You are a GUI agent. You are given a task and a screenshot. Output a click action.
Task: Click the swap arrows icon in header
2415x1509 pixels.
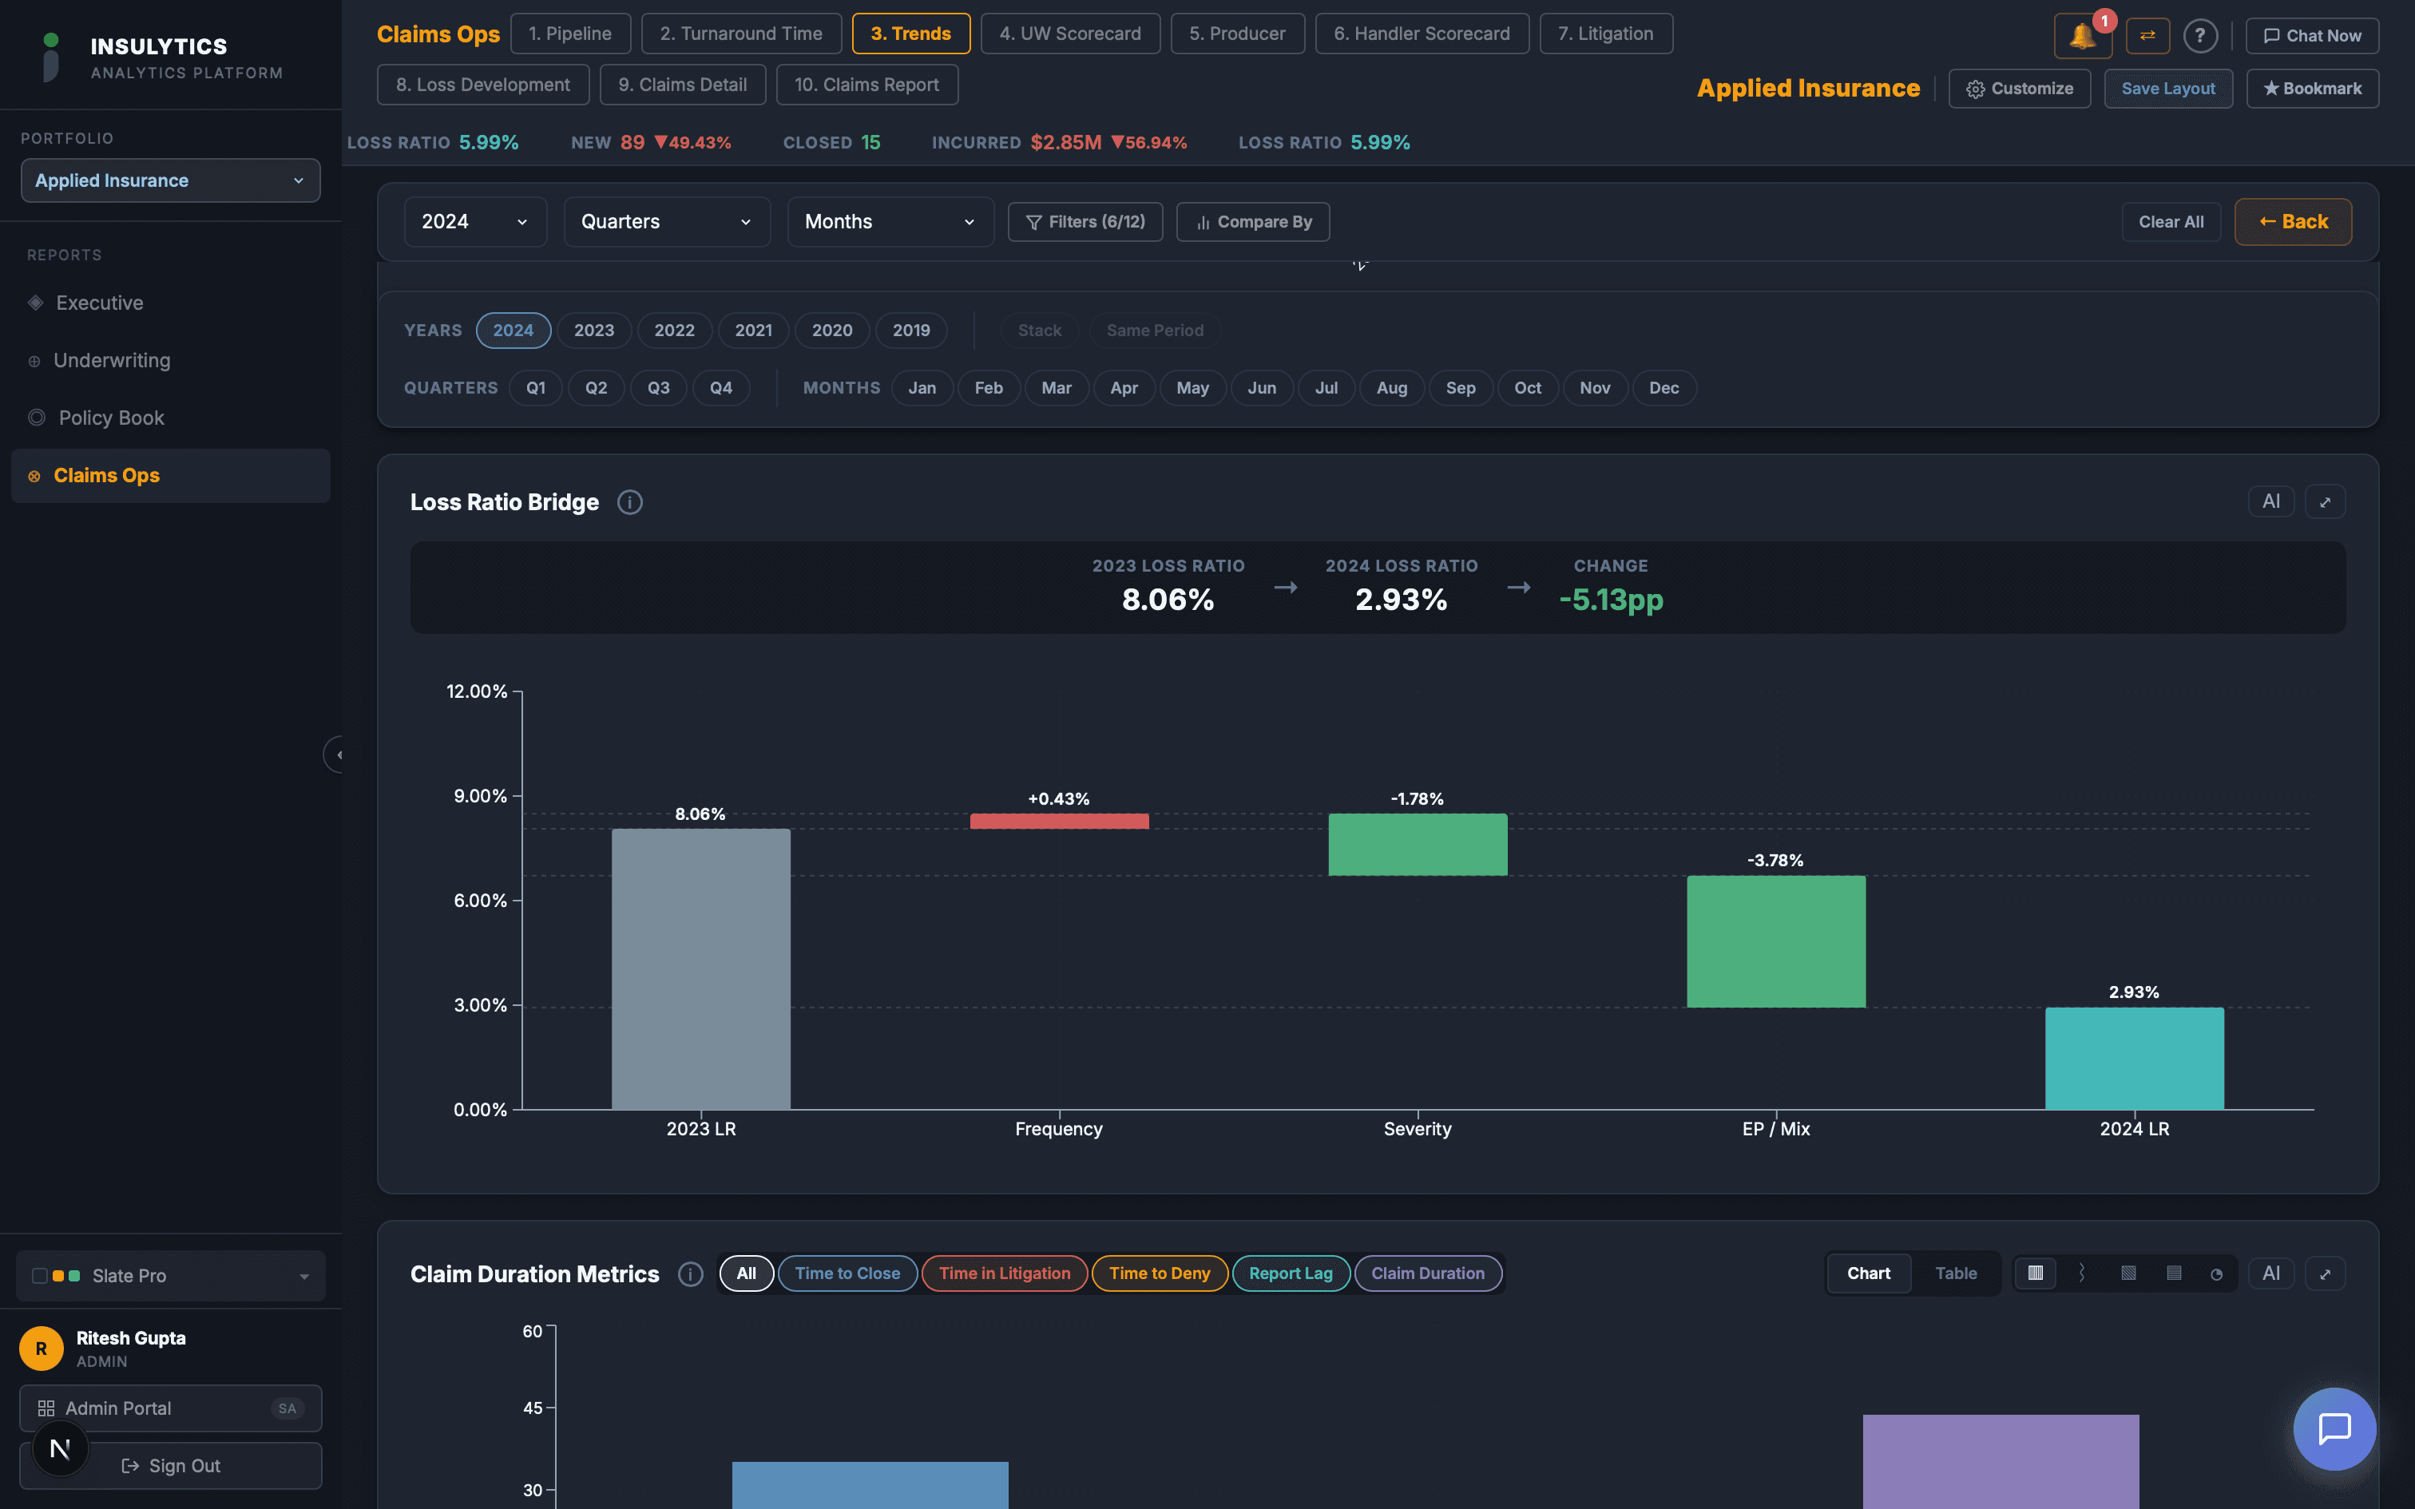click(x=2147, y=36)
